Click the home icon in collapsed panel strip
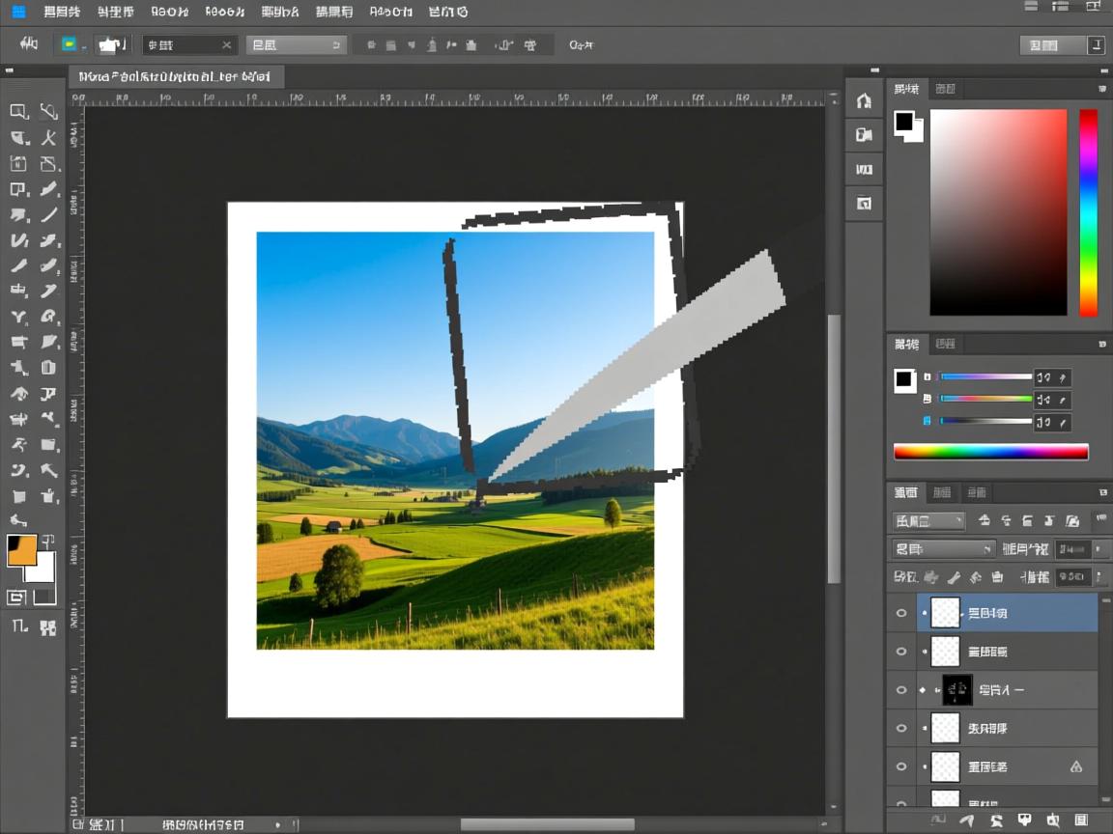Viewport: 1113px width, 834px height. click(x=864, y=101)
